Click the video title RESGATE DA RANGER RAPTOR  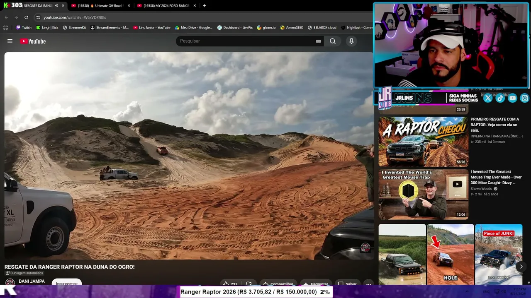(70, 267)
